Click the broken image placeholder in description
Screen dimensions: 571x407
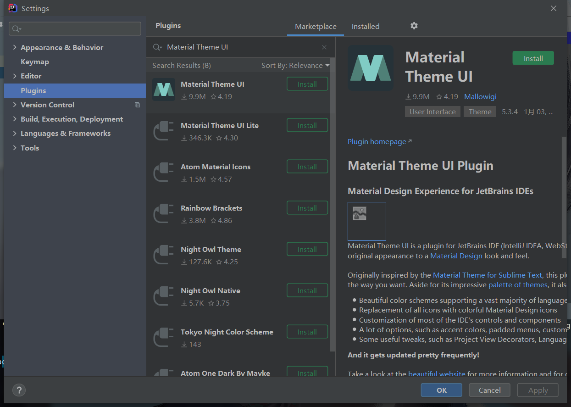pos(367,221)
